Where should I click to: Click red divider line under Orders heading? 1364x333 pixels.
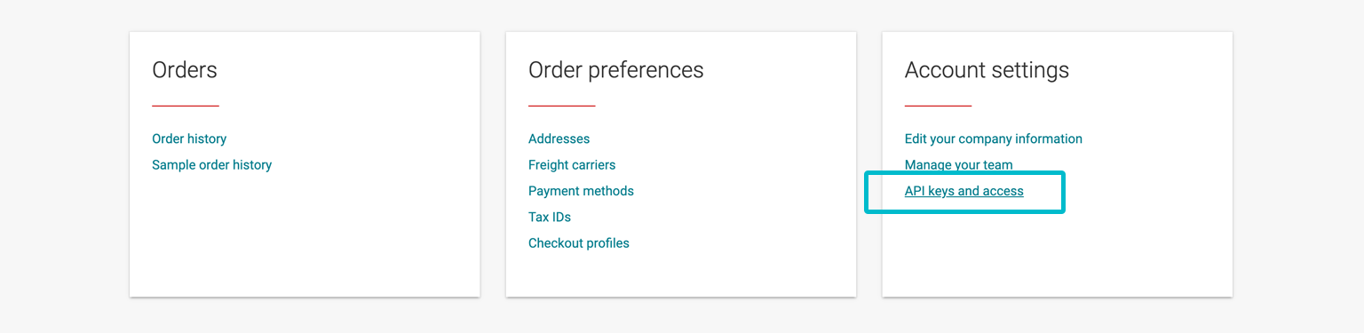pyautogui.click(x=186, y=106)
